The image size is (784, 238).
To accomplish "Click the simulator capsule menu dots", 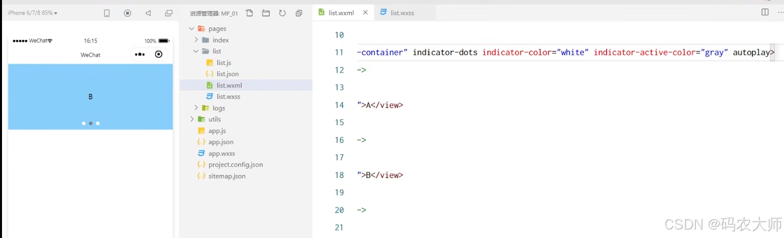I will (140, 54).
